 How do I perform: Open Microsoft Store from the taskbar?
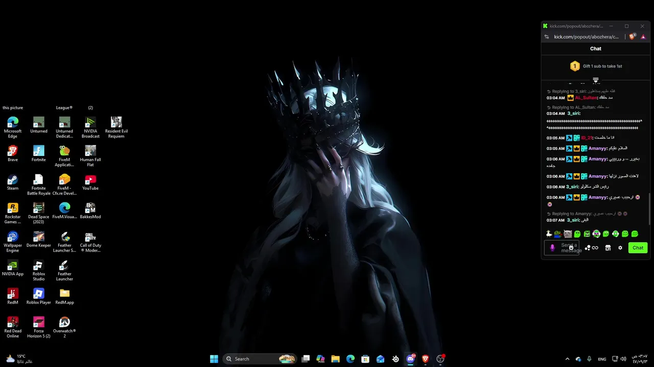pos(365,359)
